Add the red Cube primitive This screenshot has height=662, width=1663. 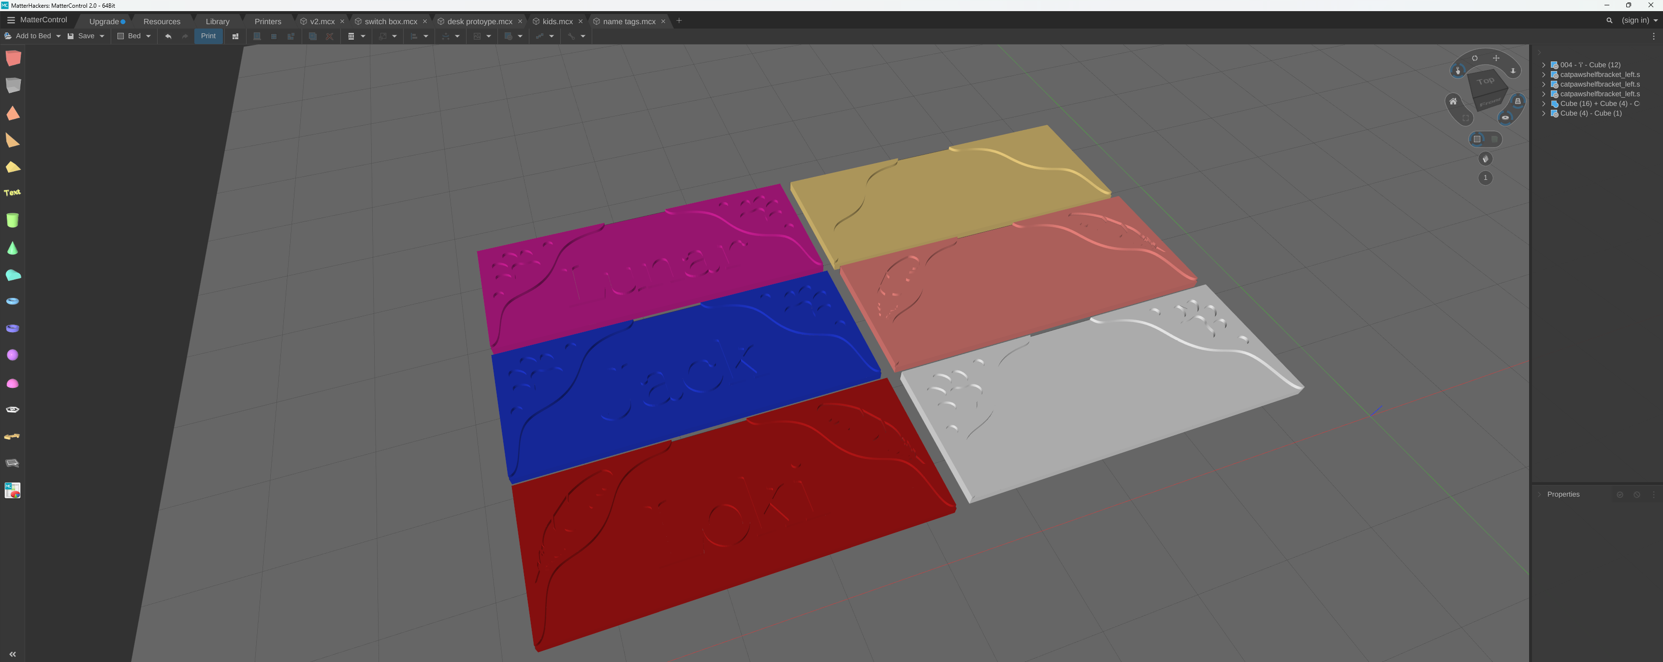click(x=13, y=58)
